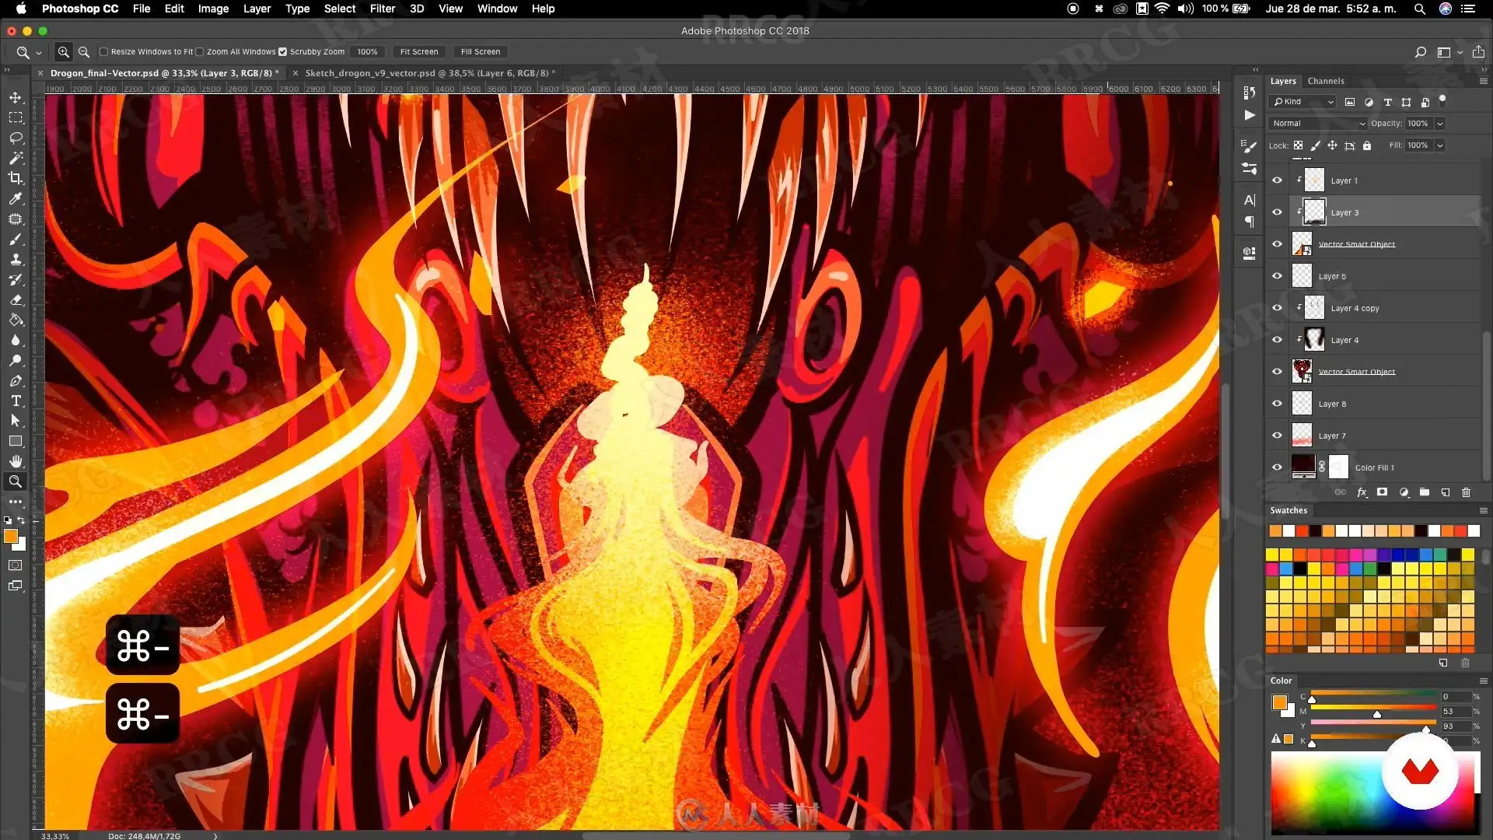
Task: Select the Hand tool
Action: click(16, 461)
